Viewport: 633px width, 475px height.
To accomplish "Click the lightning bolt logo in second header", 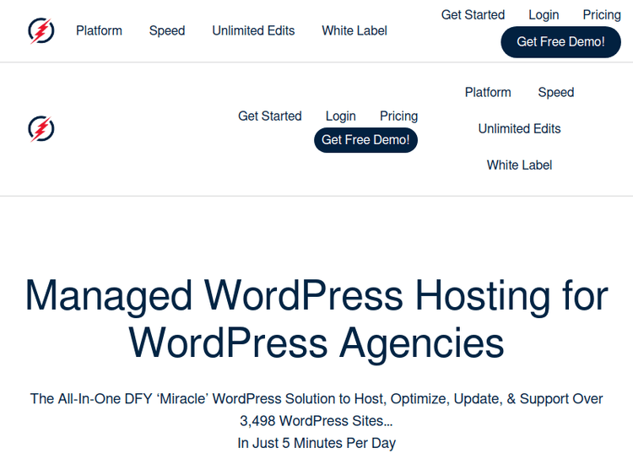I will [41, 129].
